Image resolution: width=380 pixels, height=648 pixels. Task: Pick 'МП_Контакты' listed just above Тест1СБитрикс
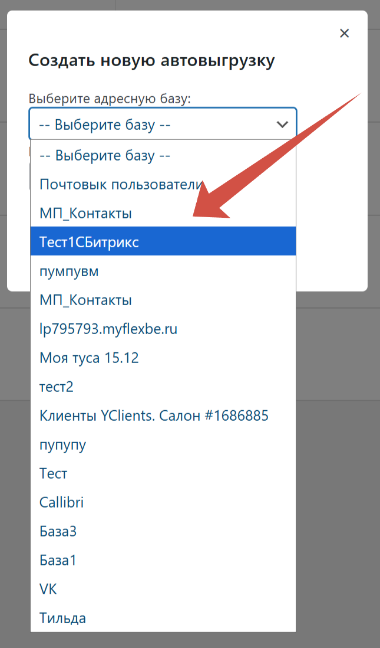[x=85, y=213]
